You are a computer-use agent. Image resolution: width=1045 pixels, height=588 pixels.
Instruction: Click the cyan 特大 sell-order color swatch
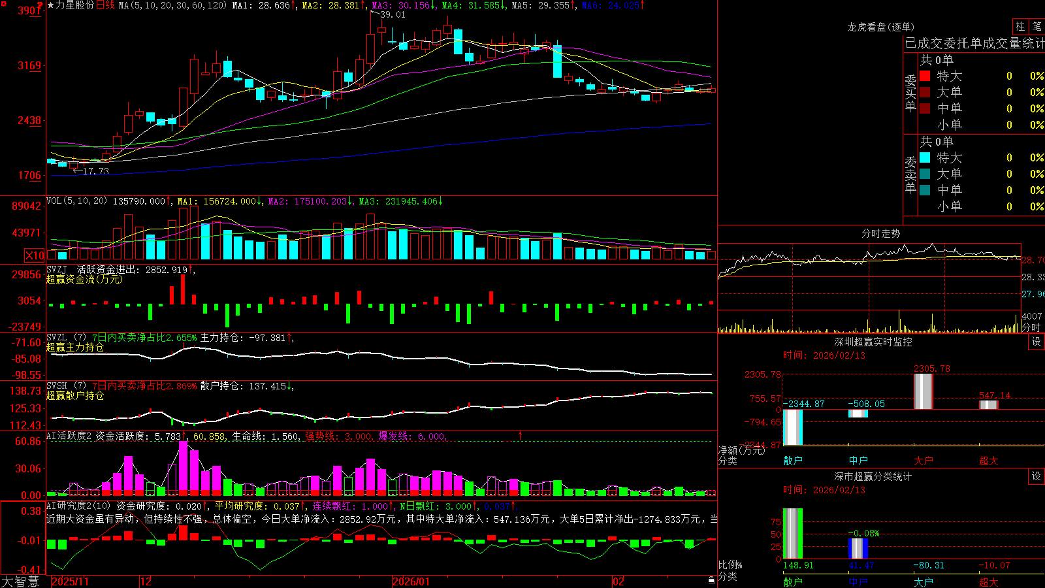925,157
